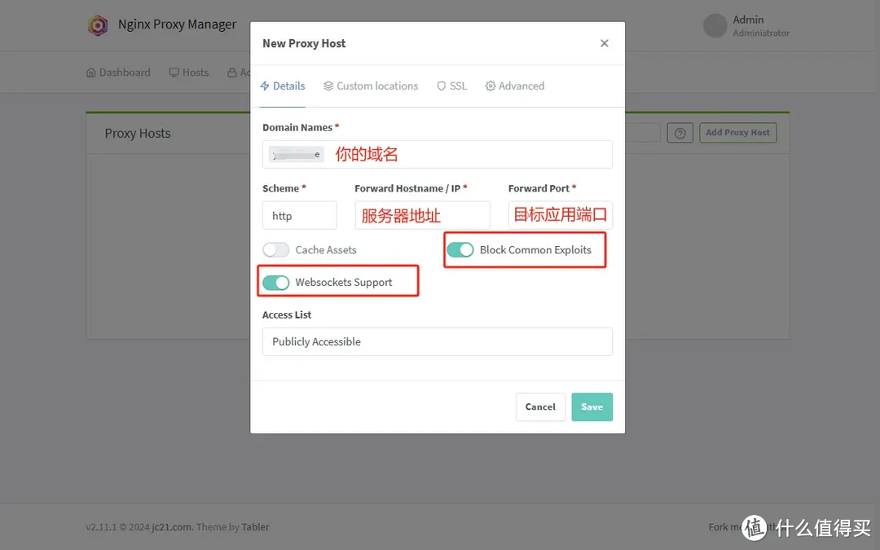Click the New Proxy Host title text
The width and height of the screenshot is (880, 550).
pos(304,43)
